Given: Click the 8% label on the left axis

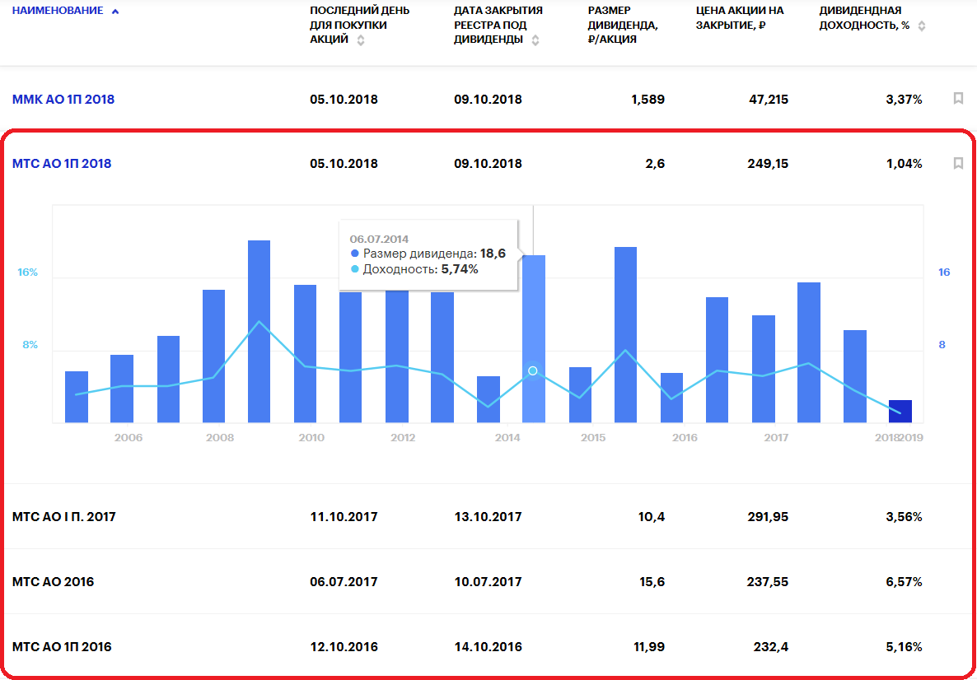Looking at the screenshot, I should 30,345.
